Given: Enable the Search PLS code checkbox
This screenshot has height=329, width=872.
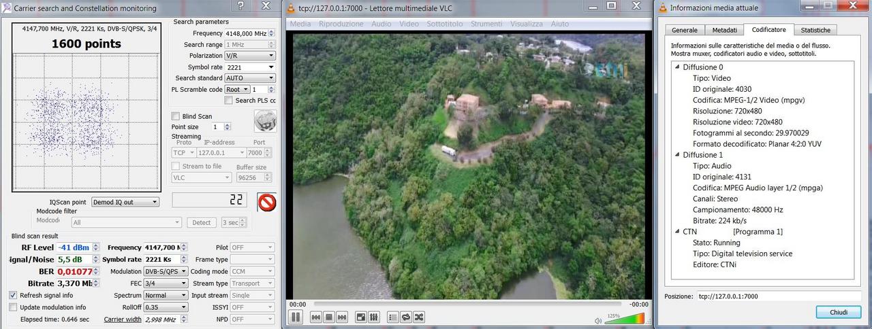Looking at the screenshot, I should point(228,101).
